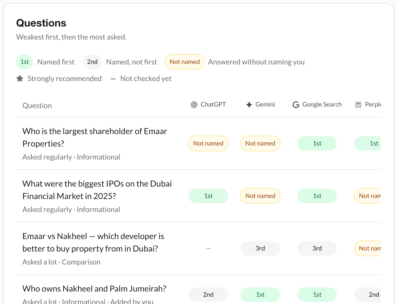
Task: Click Google Search '1st' for Dubai IPOs row
Action: point(317,196)
